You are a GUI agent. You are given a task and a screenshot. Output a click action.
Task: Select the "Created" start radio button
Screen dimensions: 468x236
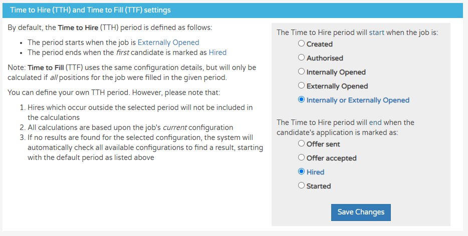tap(301, 43)
